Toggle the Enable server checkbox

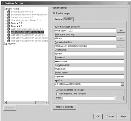point(54,13)
